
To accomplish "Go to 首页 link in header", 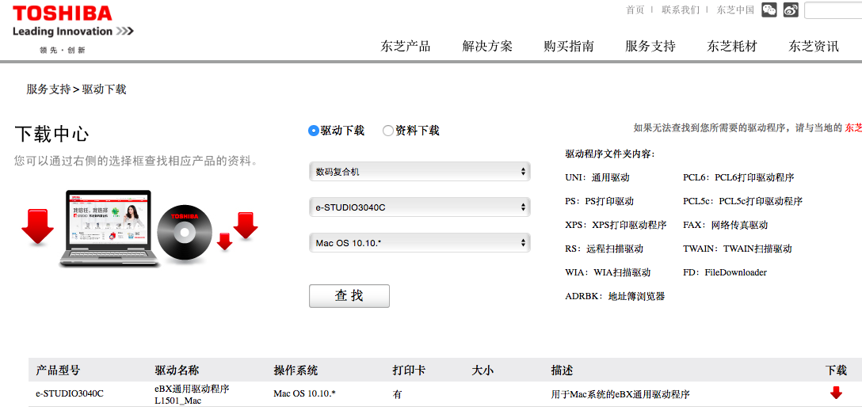I will [x=635, y=9].
